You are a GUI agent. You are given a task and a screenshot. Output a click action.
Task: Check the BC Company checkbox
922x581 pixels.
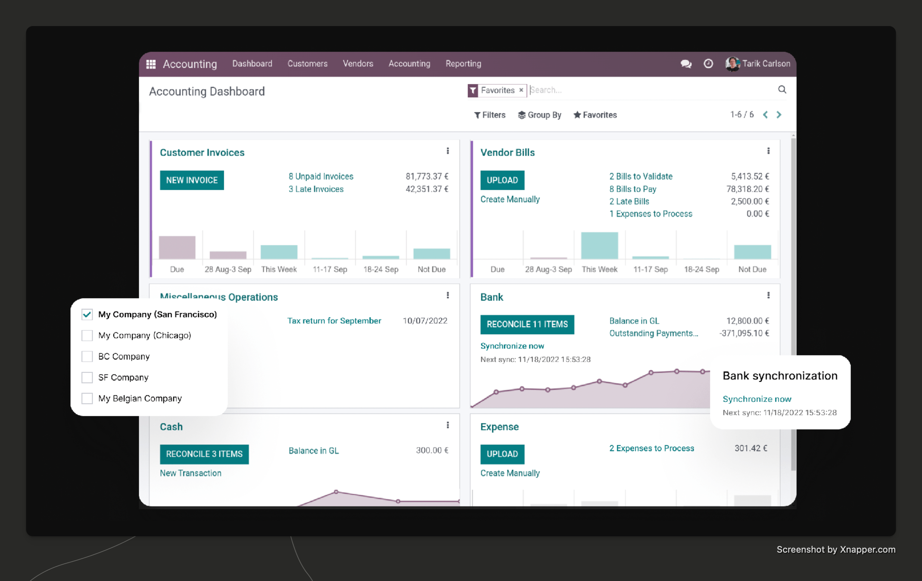pos(87,356)
